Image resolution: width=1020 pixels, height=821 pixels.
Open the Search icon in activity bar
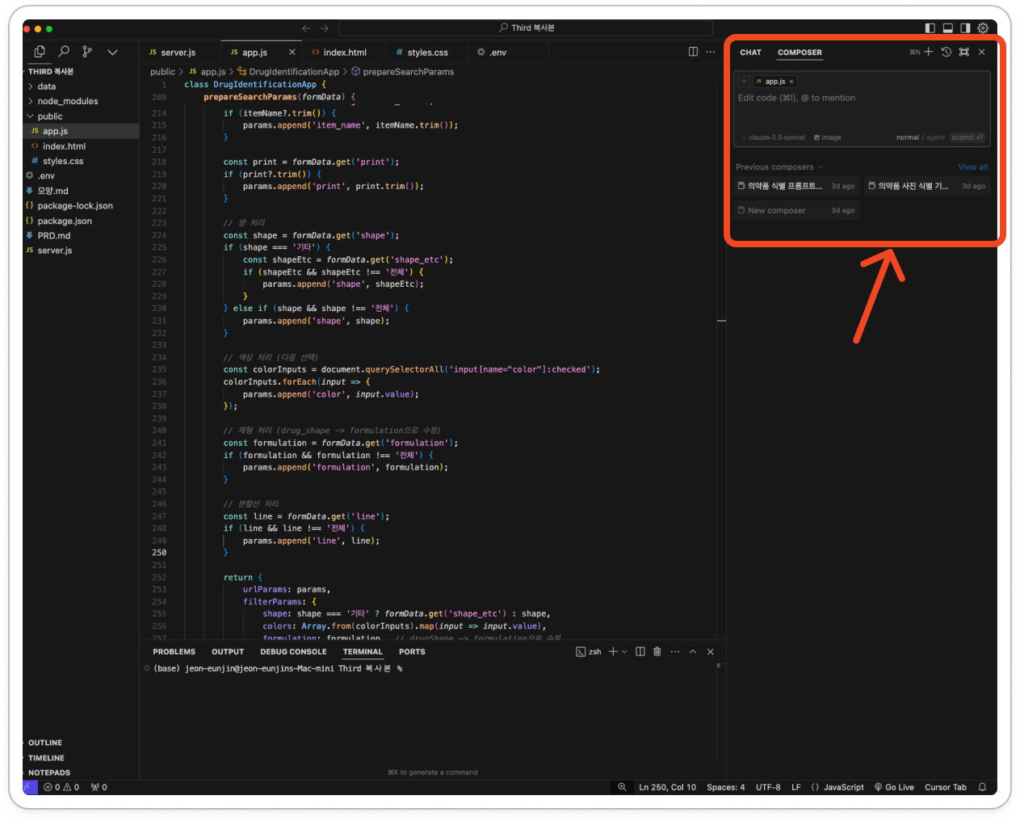pyautogui.click(x=64, y=52)
